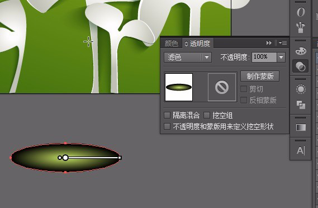Open the 滤色 blending mode dropdown

(188, 57)
